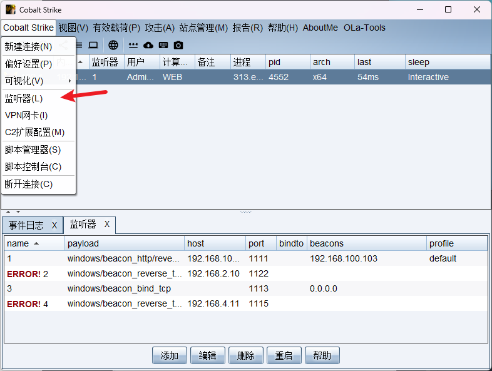Collapse panel using the small up arrow on divider
Screen dimensions: 492x371
coord(8,212)
